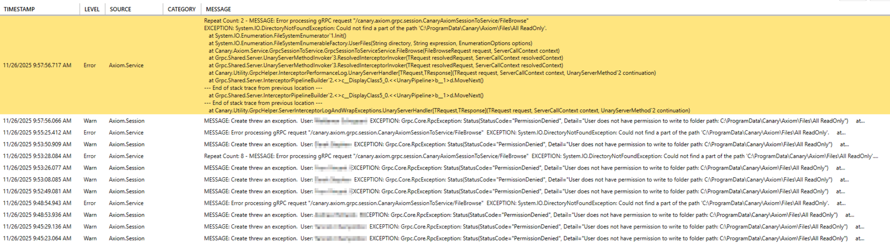This screenshot has width=890, height=245.
Task: Click PermissionDenied message in 9:45:29.136 row
Action: (x=534, y=227)
